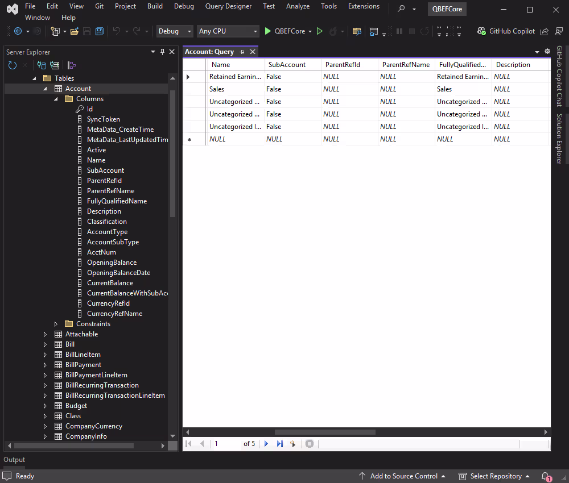Click the feedback icon in the top-right toolbar
569x483 pixels.
coord(559,31)
